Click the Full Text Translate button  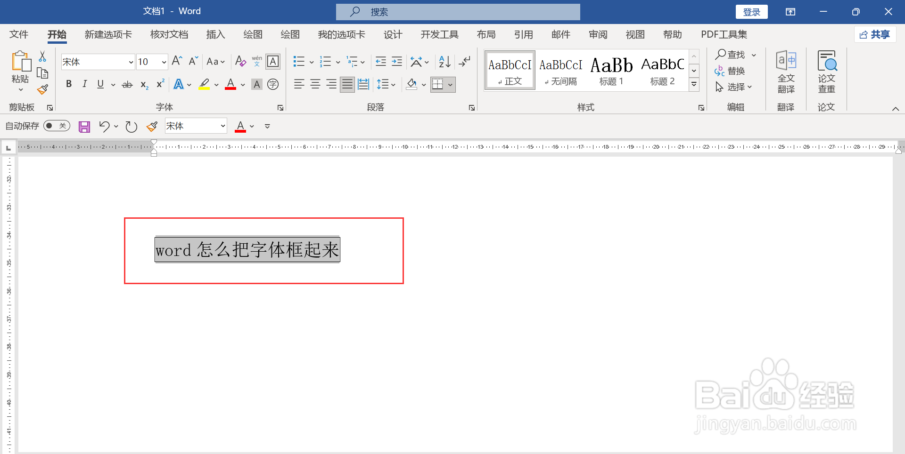(786, 72)
